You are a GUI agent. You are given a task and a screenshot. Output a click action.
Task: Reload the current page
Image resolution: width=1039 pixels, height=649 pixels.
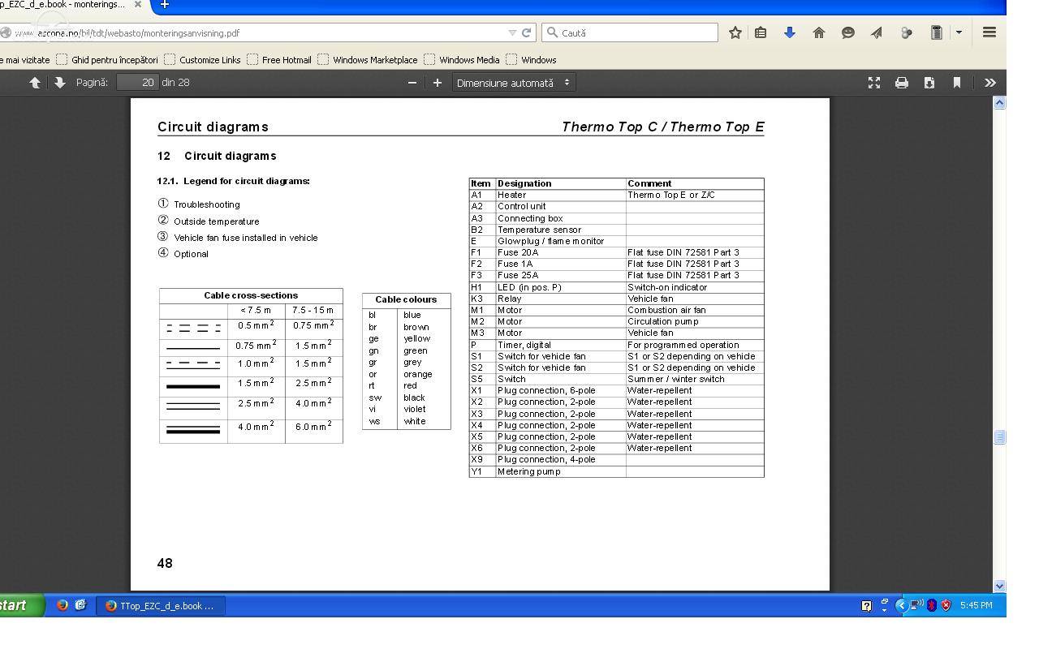tap(526, 32)
